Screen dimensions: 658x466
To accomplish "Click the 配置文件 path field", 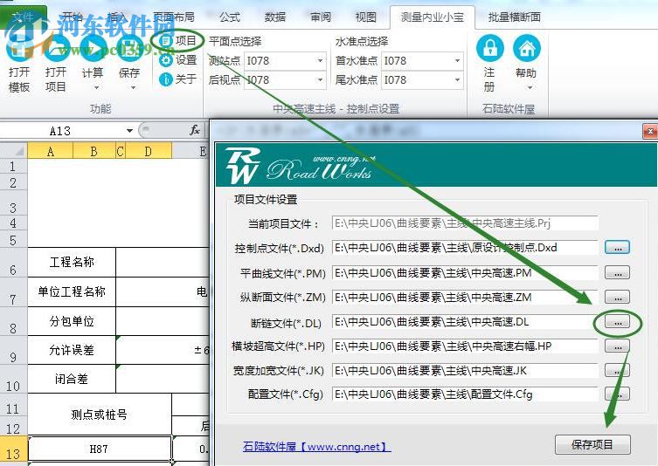I will pos(465,394).
